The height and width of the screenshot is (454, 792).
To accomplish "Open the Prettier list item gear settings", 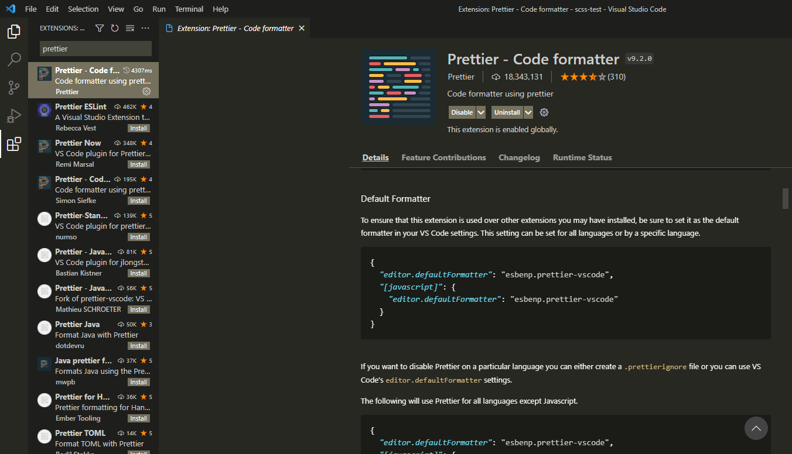I will [x=146, y=91].
